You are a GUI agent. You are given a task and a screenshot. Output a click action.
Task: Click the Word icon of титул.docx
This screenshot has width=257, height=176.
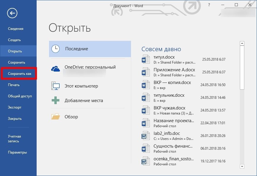(x=146, y=59)
